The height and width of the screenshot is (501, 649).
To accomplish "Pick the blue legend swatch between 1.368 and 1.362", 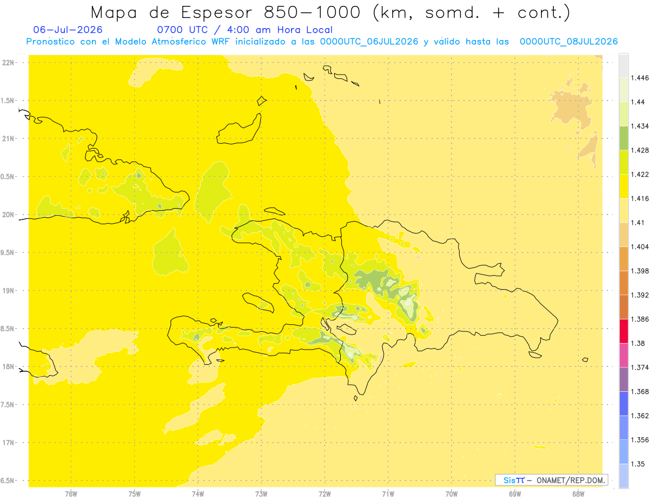I will tap(624, 403).
